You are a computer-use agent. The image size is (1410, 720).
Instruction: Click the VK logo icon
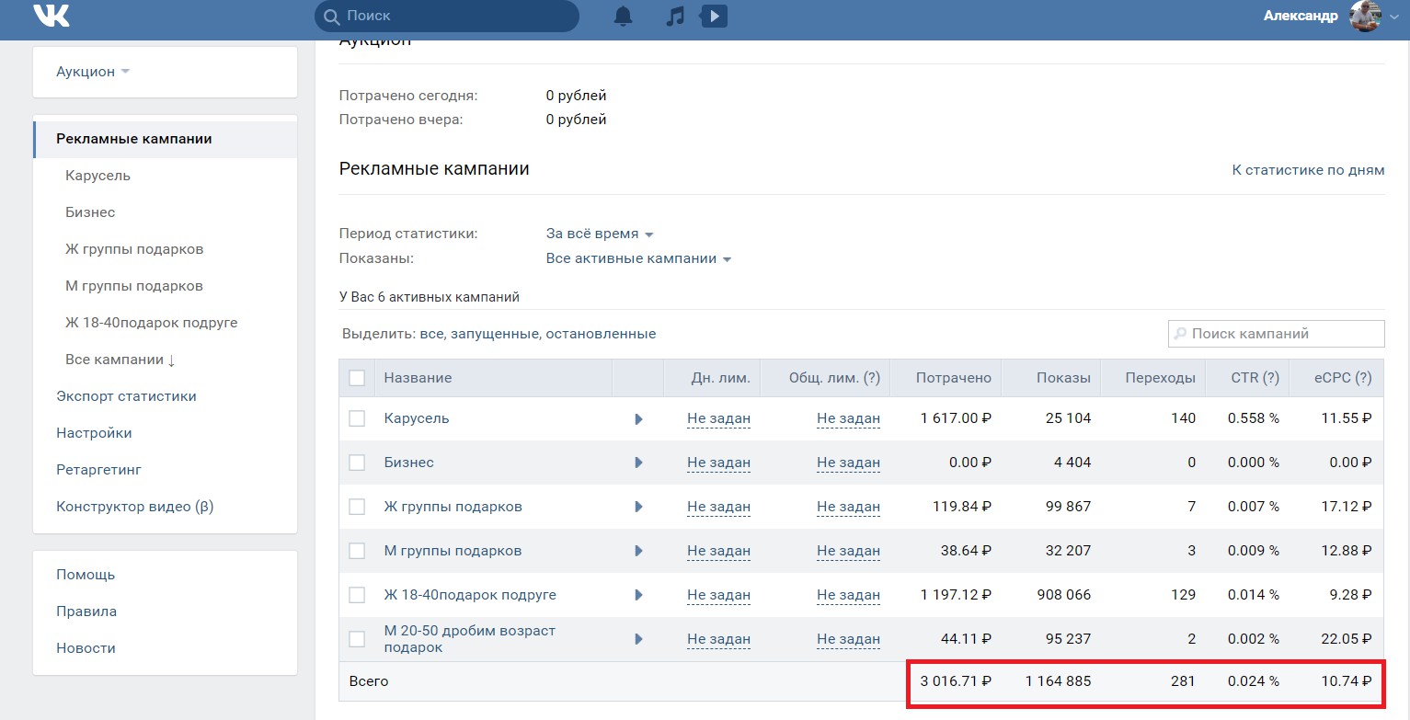(x=52, y=15)
